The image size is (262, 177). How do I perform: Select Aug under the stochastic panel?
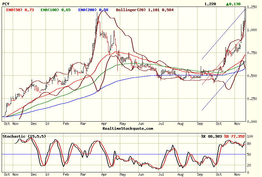click(180, 174)
